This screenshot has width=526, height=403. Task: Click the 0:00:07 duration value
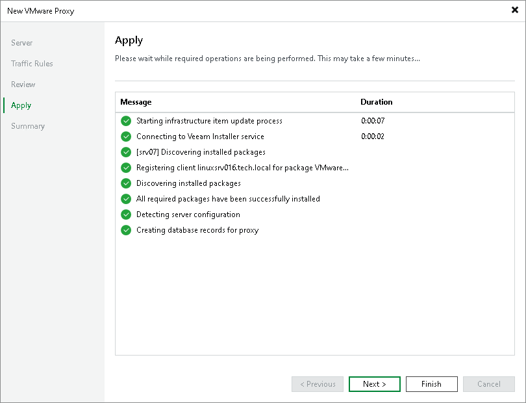(373, 121)
